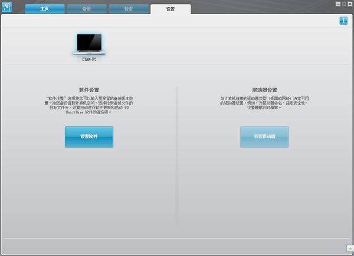This screenshot has height=256, width=354.
Task: Open the 备份 tab
Action: pyautogui.click(x=87, y=9)
